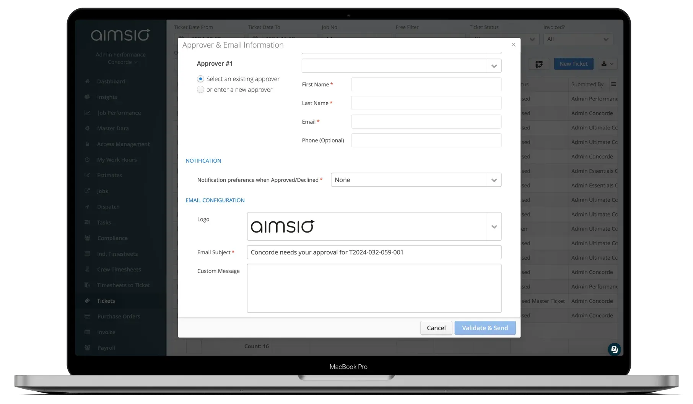
Task: Click the Job Performance chart icon
Action: (x=87, y=112)
